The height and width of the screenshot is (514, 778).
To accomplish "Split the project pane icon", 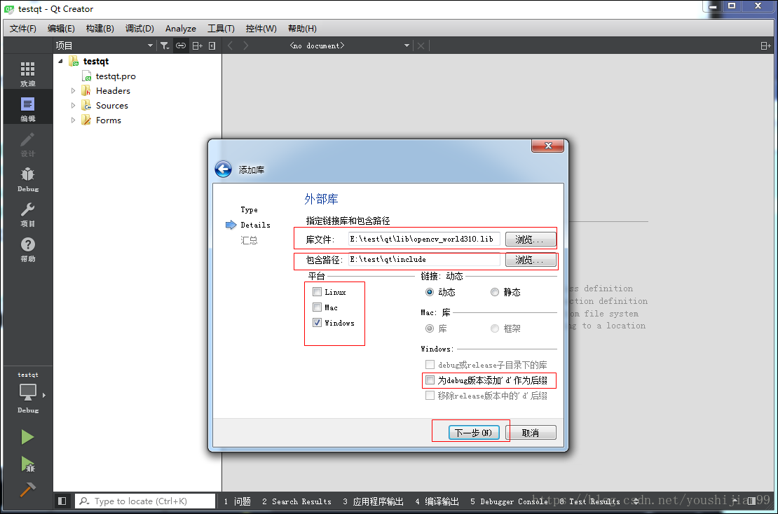I will tap(197, 46).
